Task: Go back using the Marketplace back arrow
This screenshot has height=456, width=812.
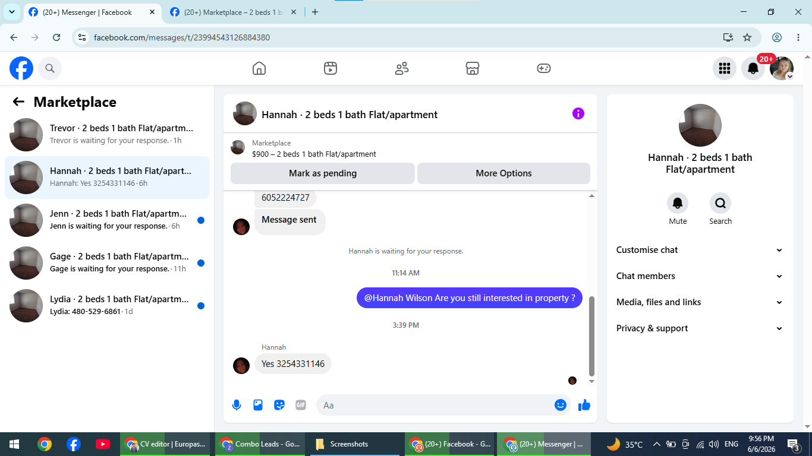Action: (18, 102)
